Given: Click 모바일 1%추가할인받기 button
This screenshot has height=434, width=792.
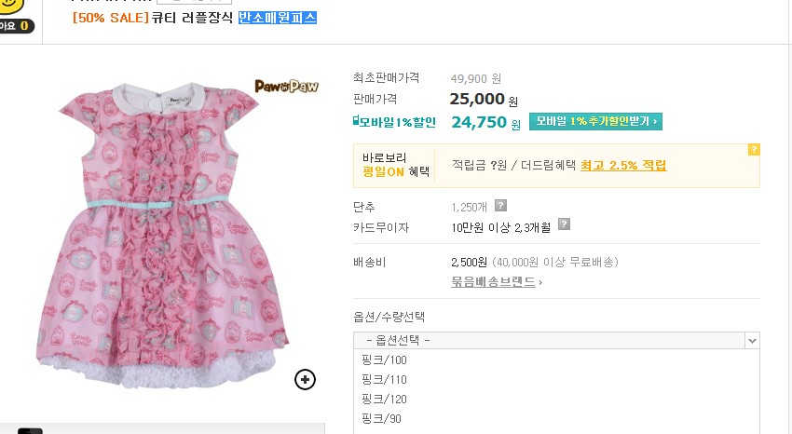Looking at the screenshot, I should point(595,122).
